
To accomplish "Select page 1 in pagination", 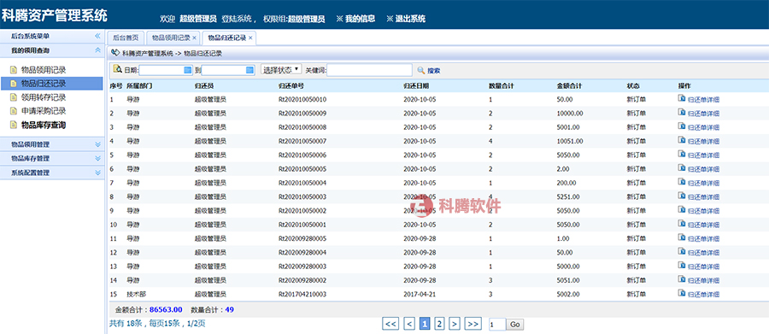I will coord(425,324).
